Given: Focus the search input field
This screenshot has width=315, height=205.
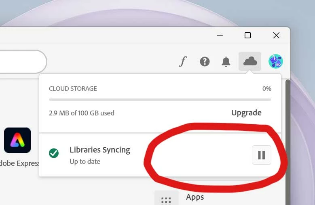Looking at the screenshot, I should (23, 61).
